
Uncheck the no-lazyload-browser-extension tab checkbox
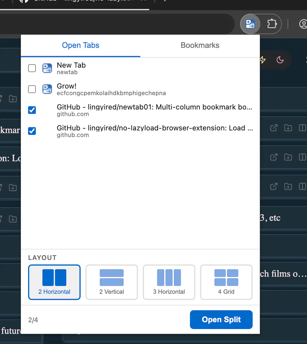32,131
